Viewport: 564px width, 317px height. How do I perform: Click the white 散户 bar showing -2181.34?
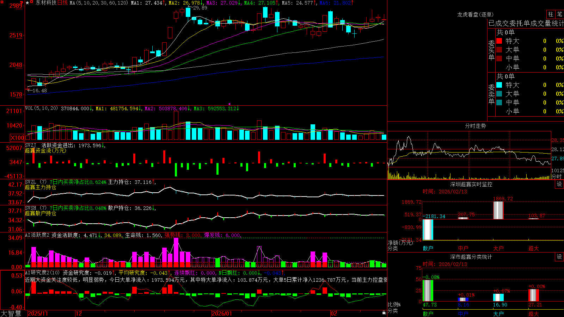point(428,230)
